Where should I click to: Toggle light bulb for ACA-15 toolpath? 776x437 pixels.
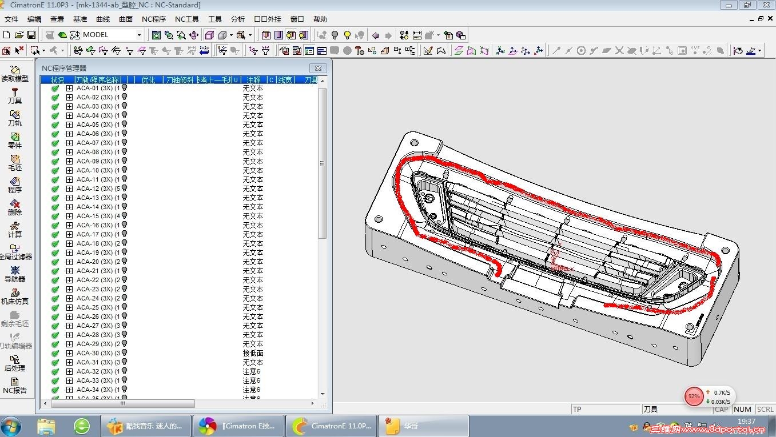pyautogui.click(x=124, y=216)
